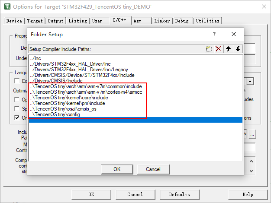The width and height of the screenshot is (271, 203).
Task: Click the ... browse button for Include Paths
Action: point(252,134)
